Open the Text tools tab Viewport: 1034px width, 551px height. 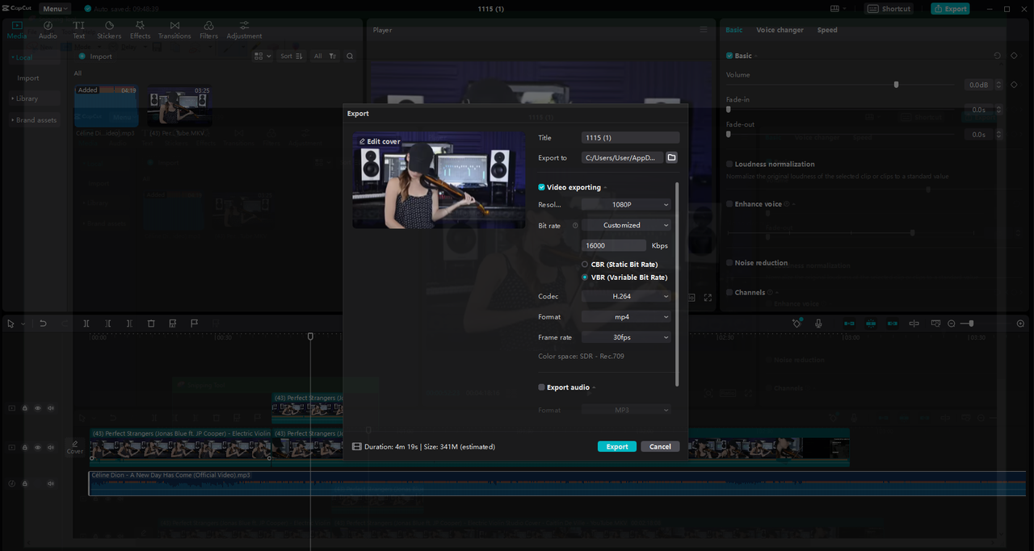coord(78,30)
